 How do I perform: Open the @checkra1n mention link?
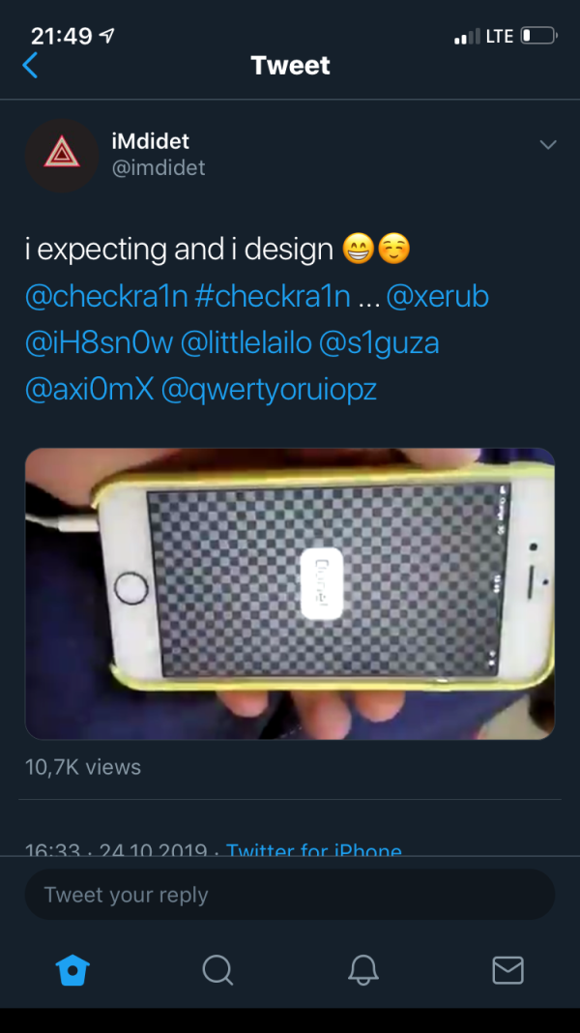coord(106,297)
